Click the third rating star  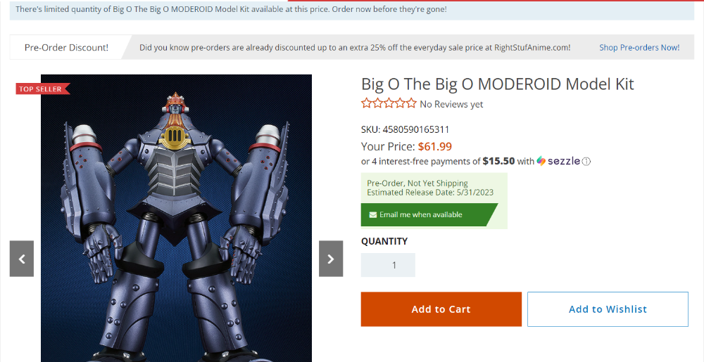(389, 103)
